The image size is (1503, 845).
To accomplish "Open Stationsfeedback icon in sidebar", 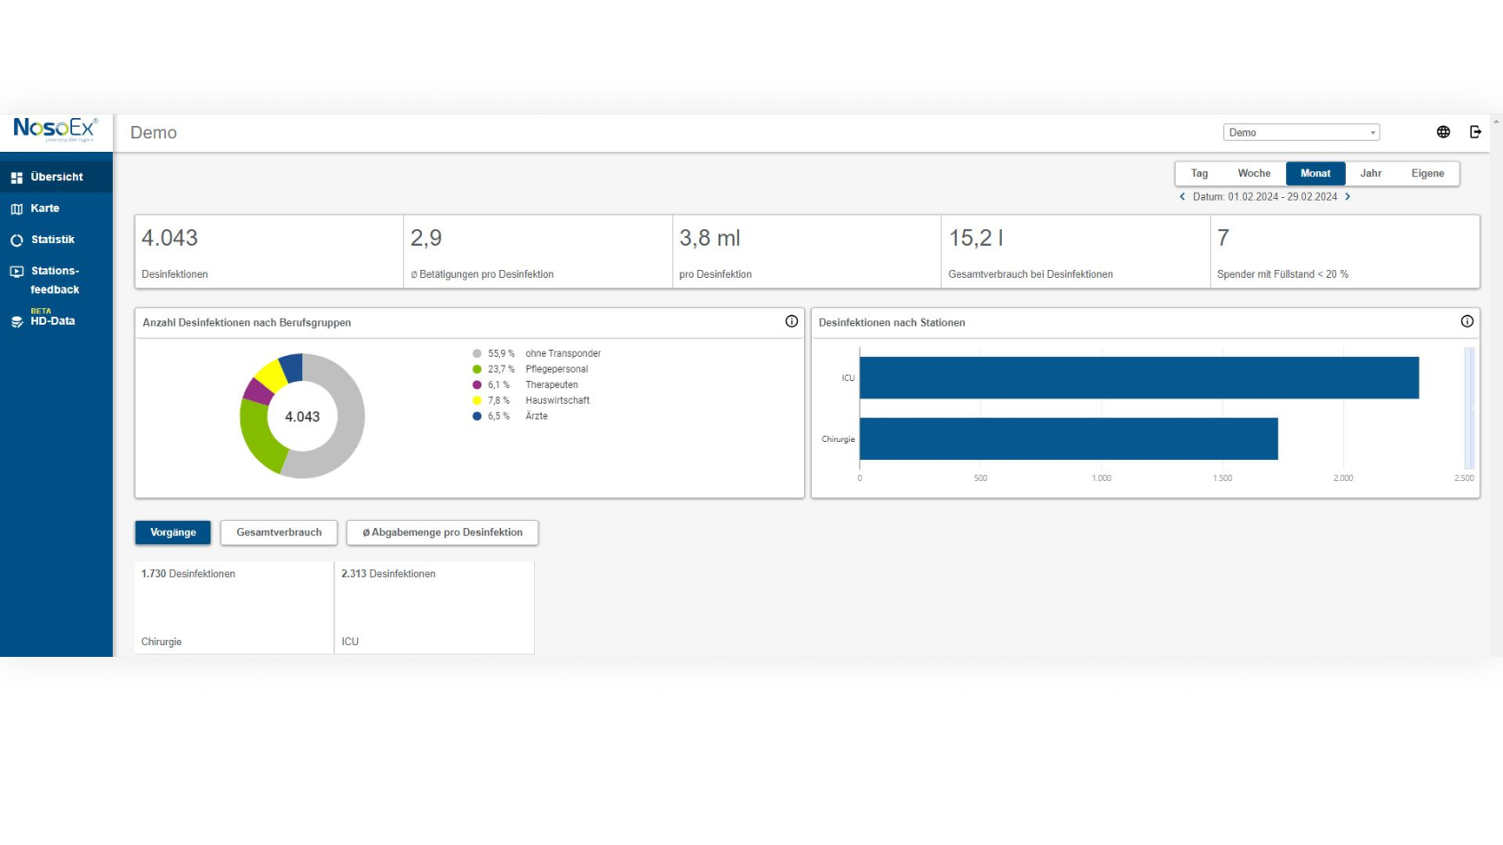I will pos(17,272).
